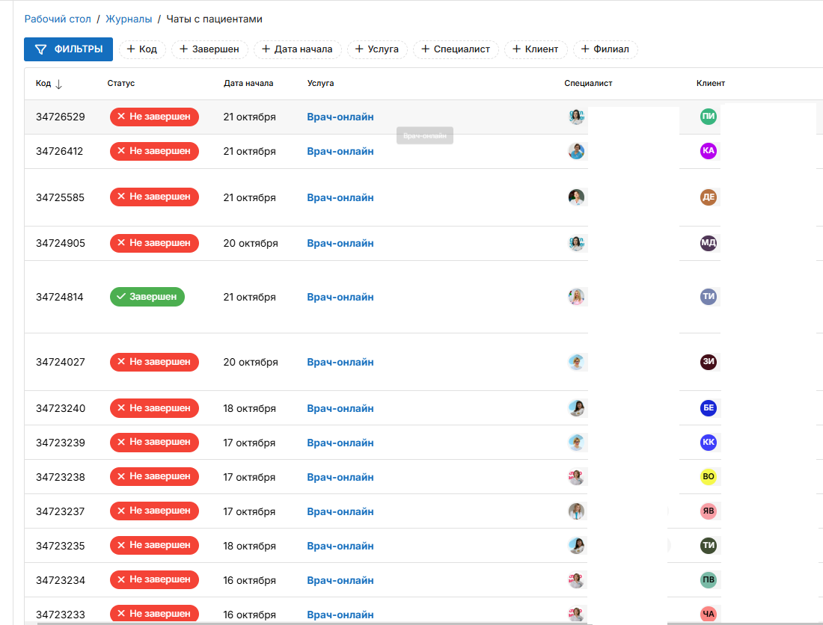The width and height of the screenshot is (823, 625).
Task: Add the Услуга filter chip
Action: pyautogui.click(x=377, y=49)
